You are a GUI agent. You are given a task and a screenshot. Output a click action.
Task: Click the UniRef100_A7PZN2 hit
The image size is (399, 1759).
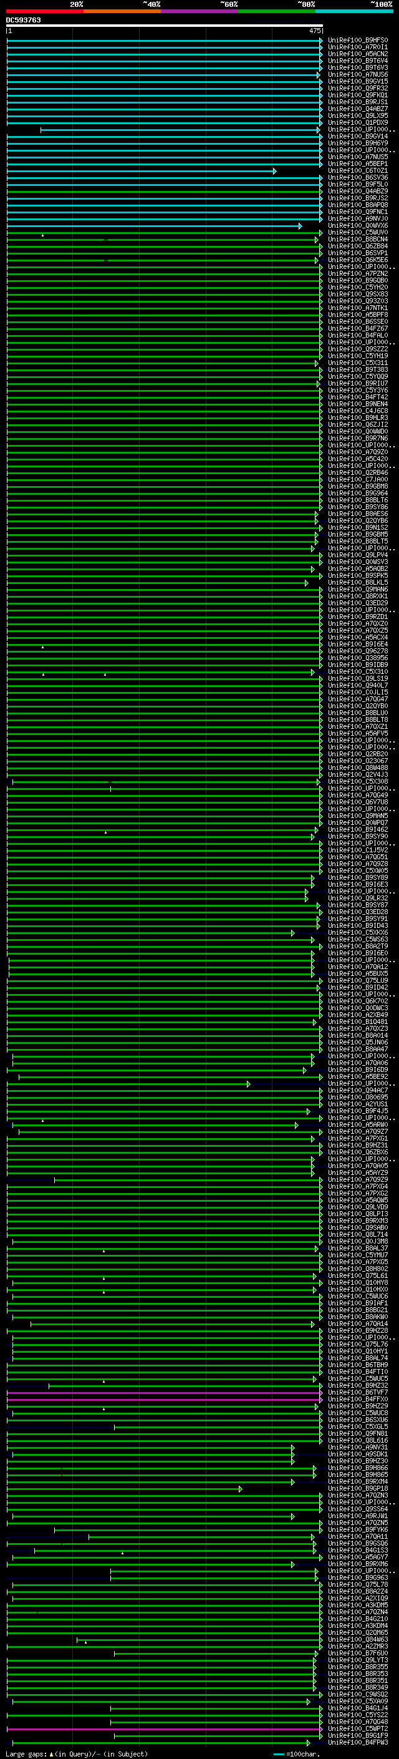pos(357,274)
